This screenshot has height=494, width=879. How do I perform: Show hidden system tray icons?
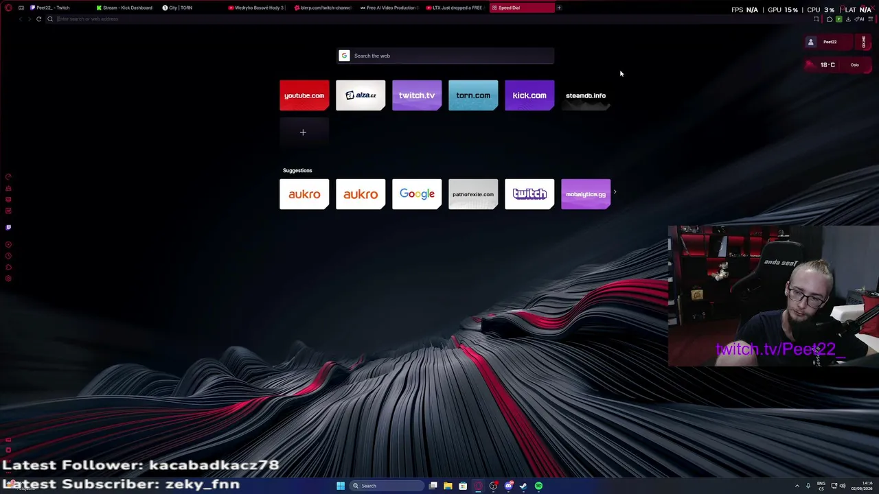click(797, 486)
